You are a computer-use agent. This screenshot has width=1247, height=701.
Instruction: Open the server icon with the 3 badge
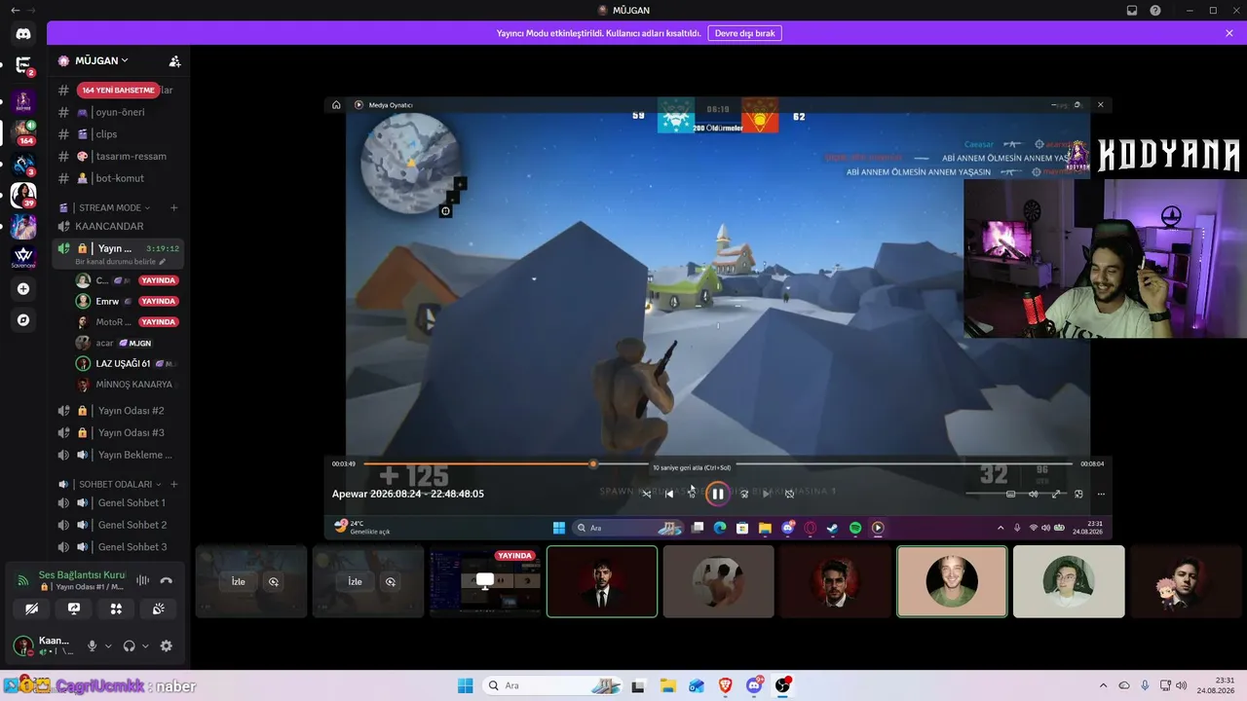(23, 164)
